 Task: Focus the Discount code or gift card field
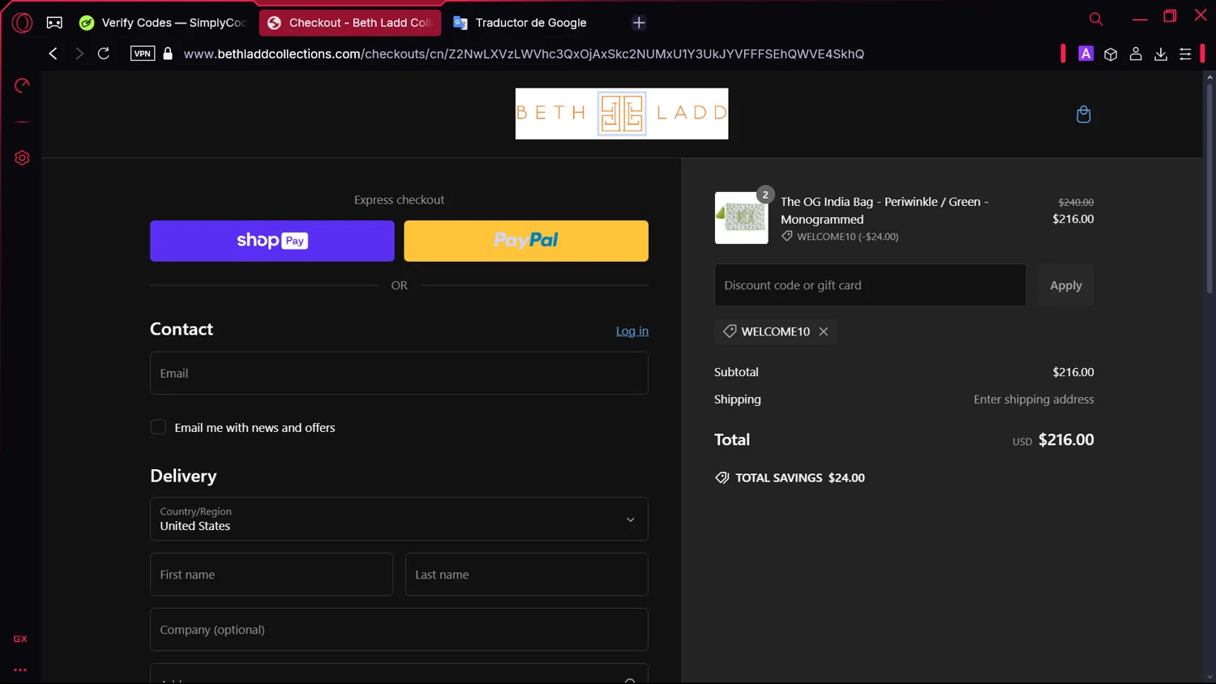870,285
